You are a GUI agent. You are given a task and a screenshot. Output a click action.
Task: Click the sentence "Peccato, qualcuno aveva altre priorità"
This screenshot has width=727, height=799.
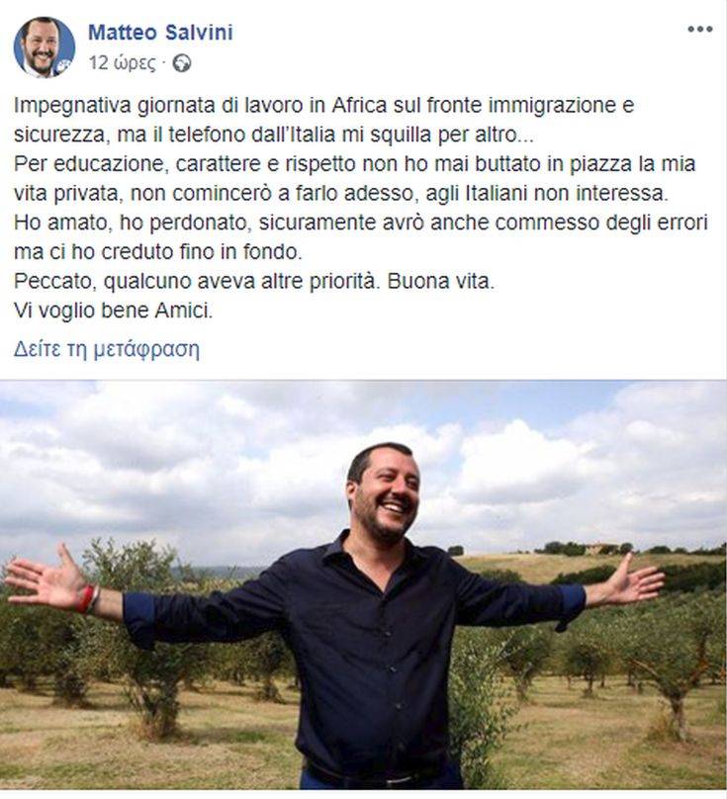click(x=197, y=281)
